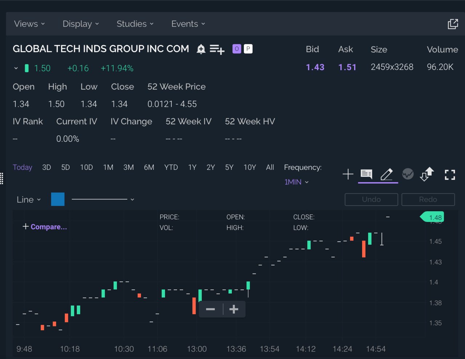This screenshot has width=465, height=359.
Task: Click the Current IV value 0.00%
Action: pos(68,139)
